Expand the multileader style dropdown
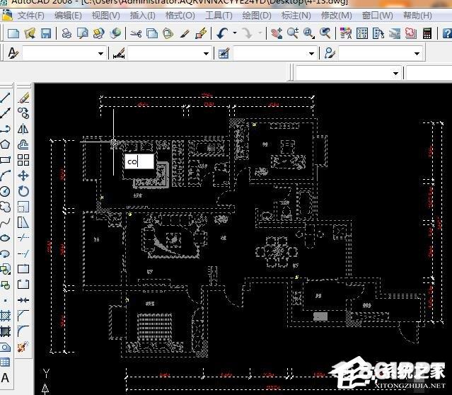The width and height of the screenshot is (452, 395). (x=417, y=54)
